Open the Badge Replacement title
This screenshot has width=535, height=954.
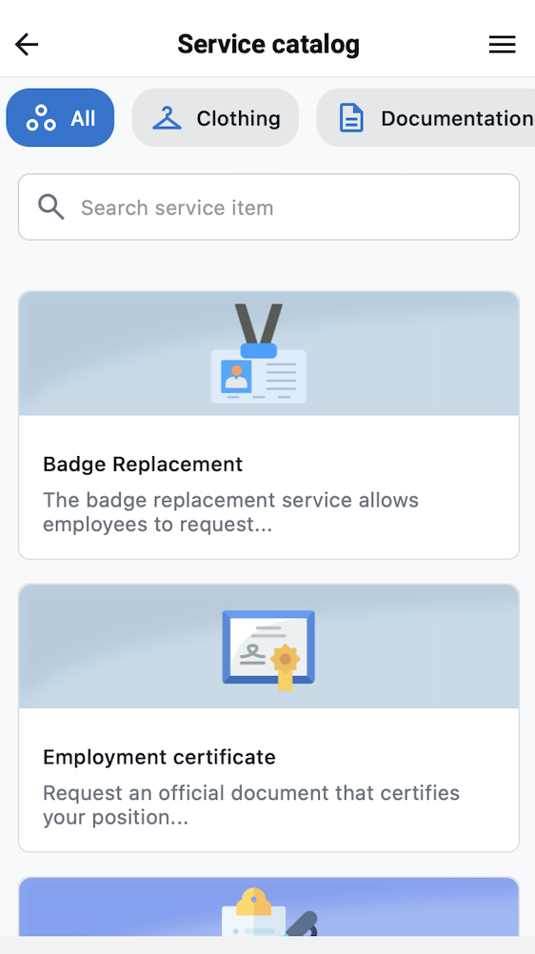pos(143,465)
